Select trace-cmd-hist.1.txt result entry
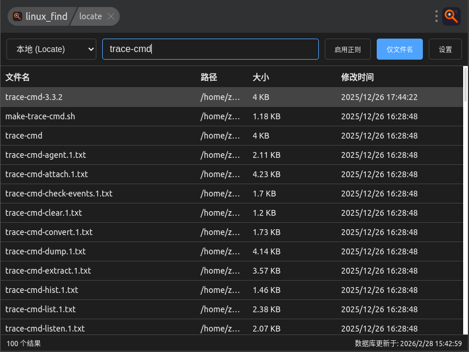 click(41, 290)
